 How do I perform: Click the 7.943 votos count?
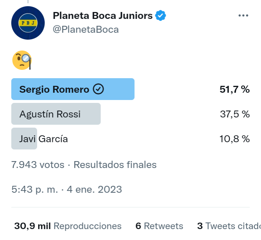38,165
